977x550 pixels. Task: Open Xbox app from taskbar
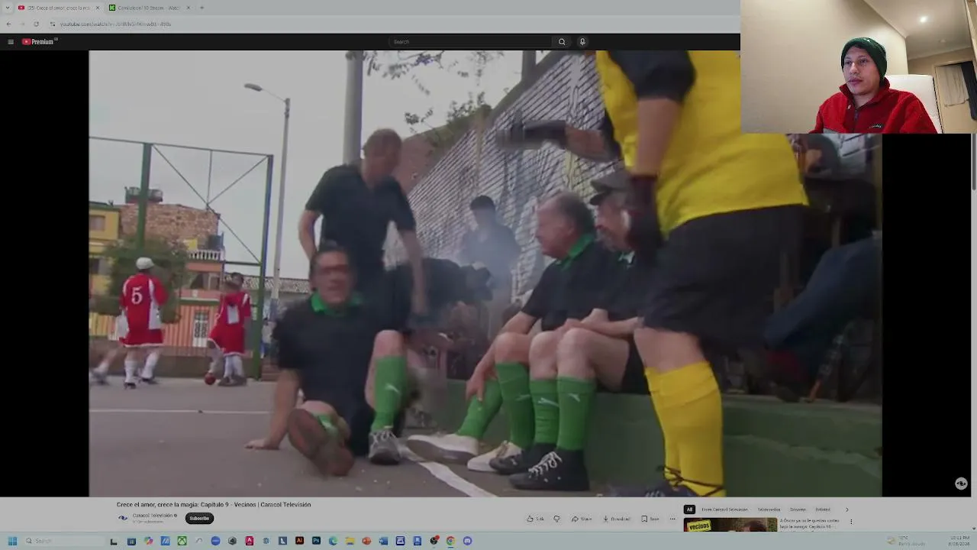pyautogui.click(x=182, y=541)
